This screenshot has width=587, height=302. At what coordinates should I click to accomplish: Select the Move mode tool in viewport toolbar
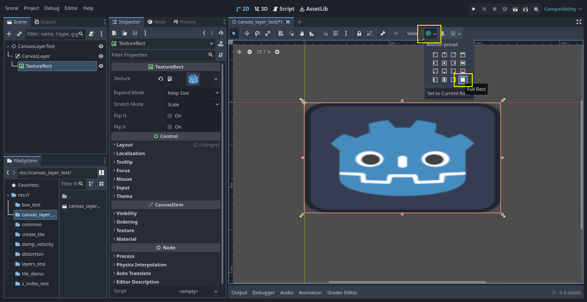pyautogui.click(x=247, y=33)
